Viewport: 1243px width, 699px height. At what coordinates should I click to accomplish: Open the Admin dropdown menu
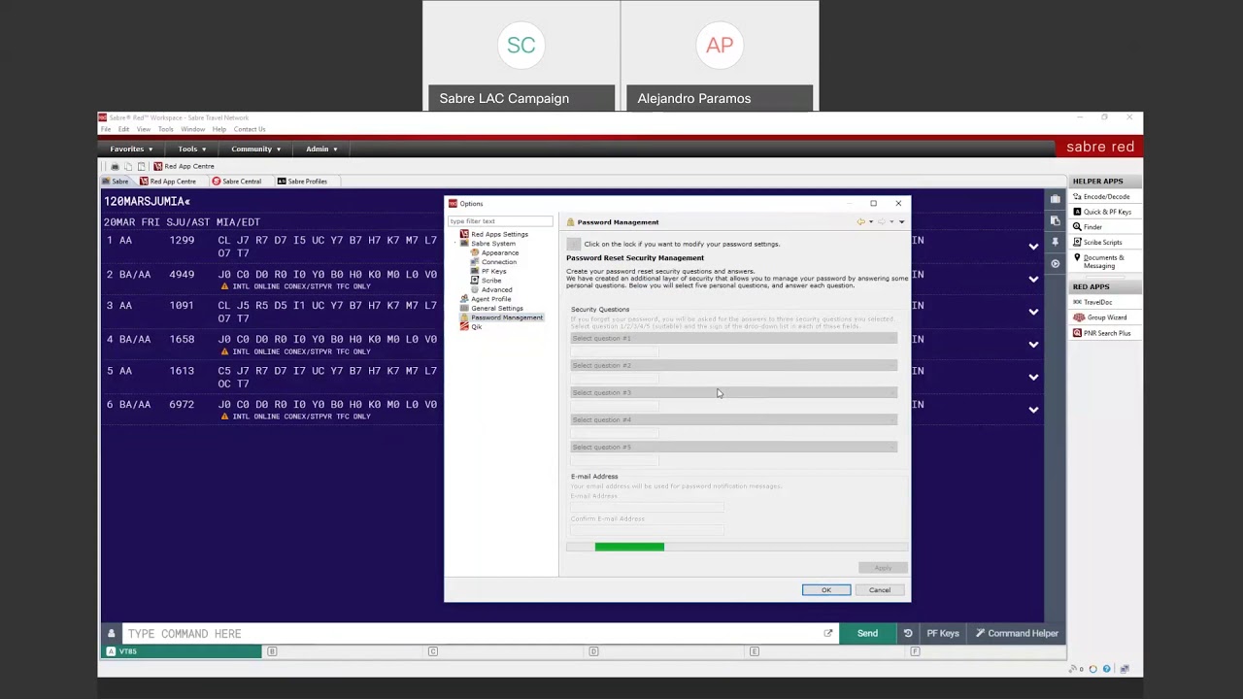(x=321, y=149)
